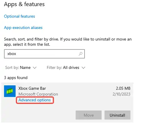Screen dimensions: 142x123
Task: Click the app search field containing xbox
Action: (x=44, y=54)
